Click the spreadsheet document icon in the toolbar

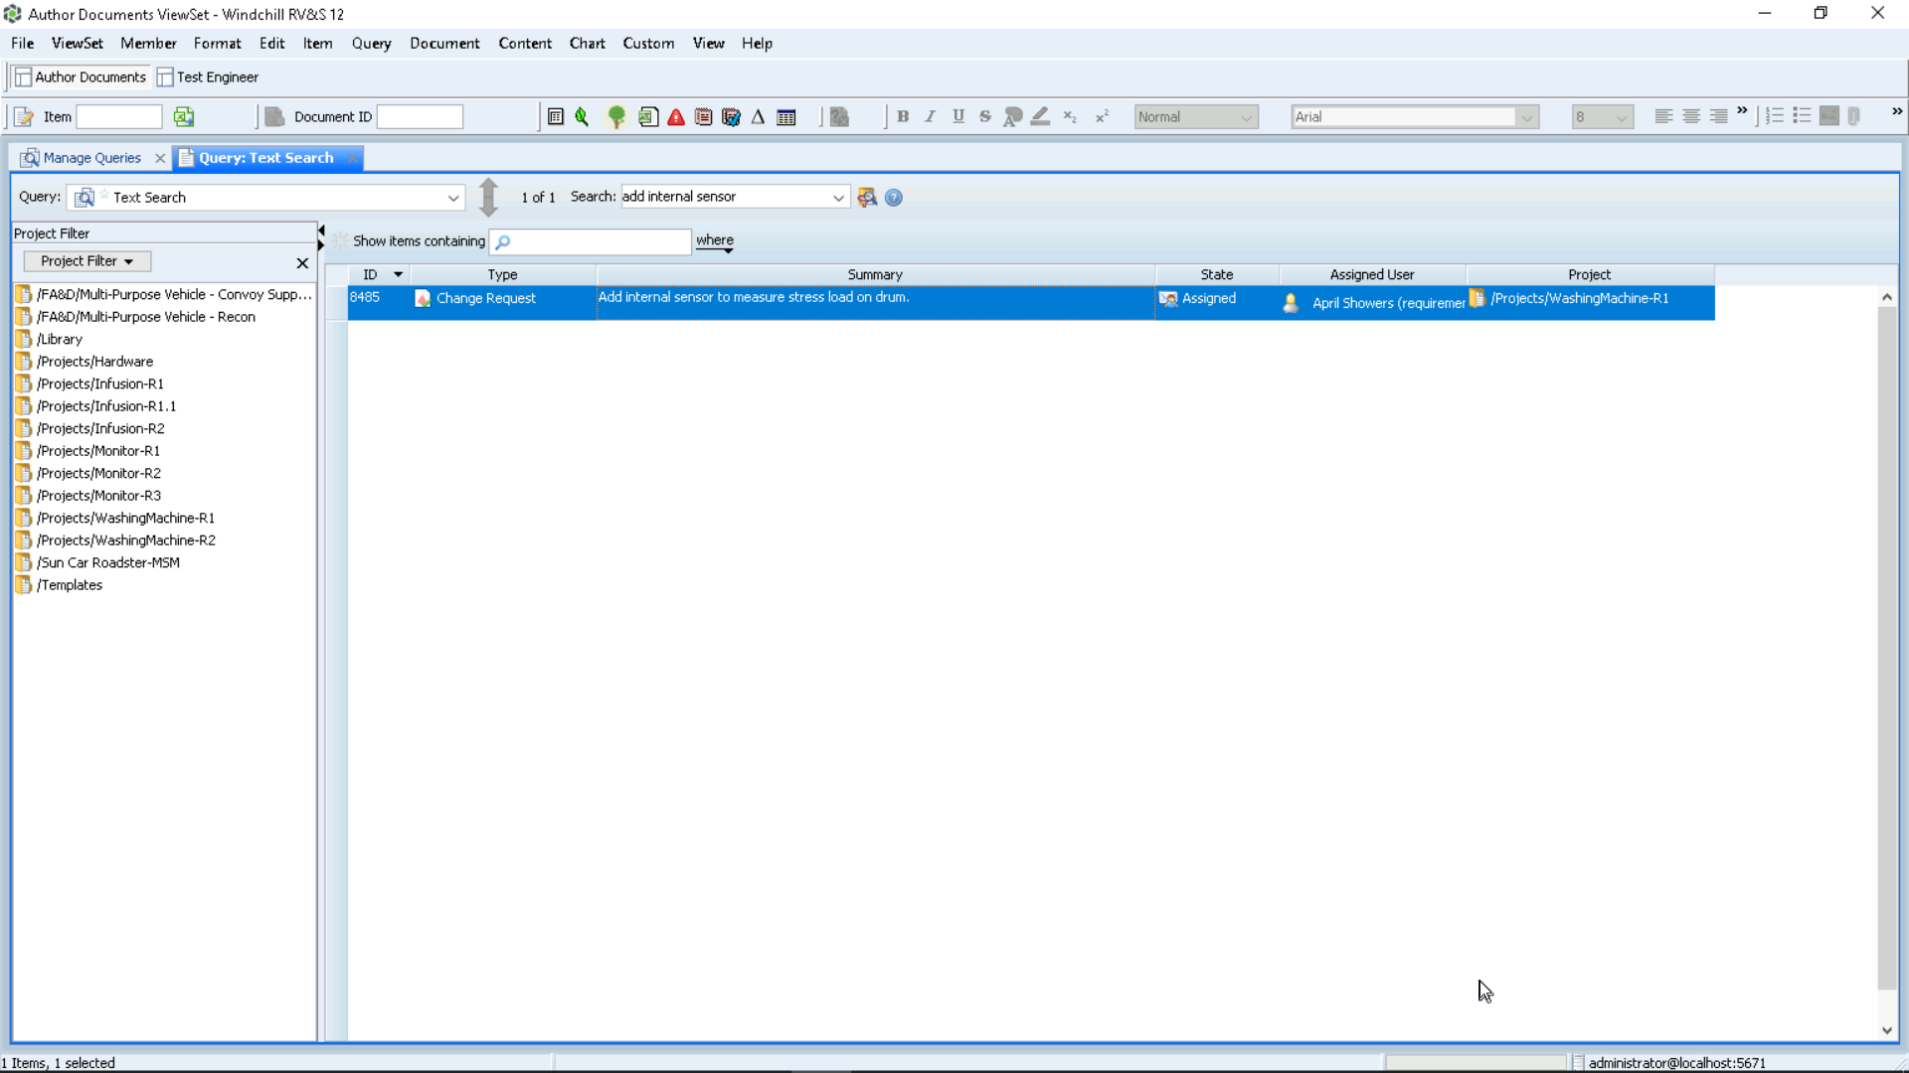pos(648,117)
